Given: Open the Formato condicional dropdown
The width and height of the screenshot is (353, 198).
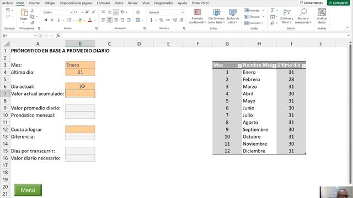Looking at the screenshot, I should pos(197,16).
